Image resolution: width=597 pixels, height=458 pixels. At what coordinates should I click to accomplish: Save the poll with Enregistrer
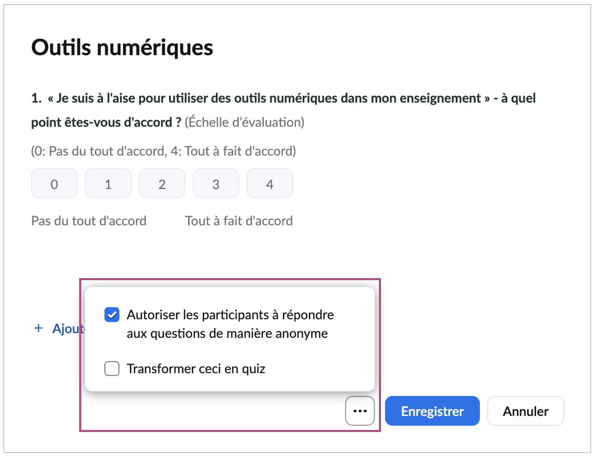432,411
